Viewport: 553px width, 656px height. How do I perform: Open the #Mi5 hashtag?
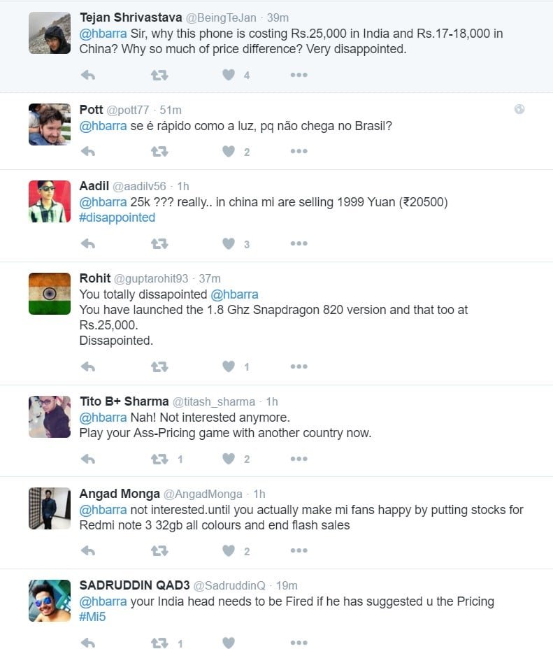(x=92, y=617)
